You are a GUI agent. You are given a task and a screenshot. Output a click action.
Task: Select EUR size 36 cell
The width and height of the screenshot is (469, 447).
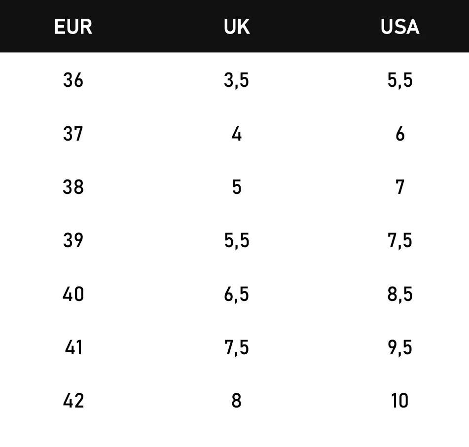point(73,80)
